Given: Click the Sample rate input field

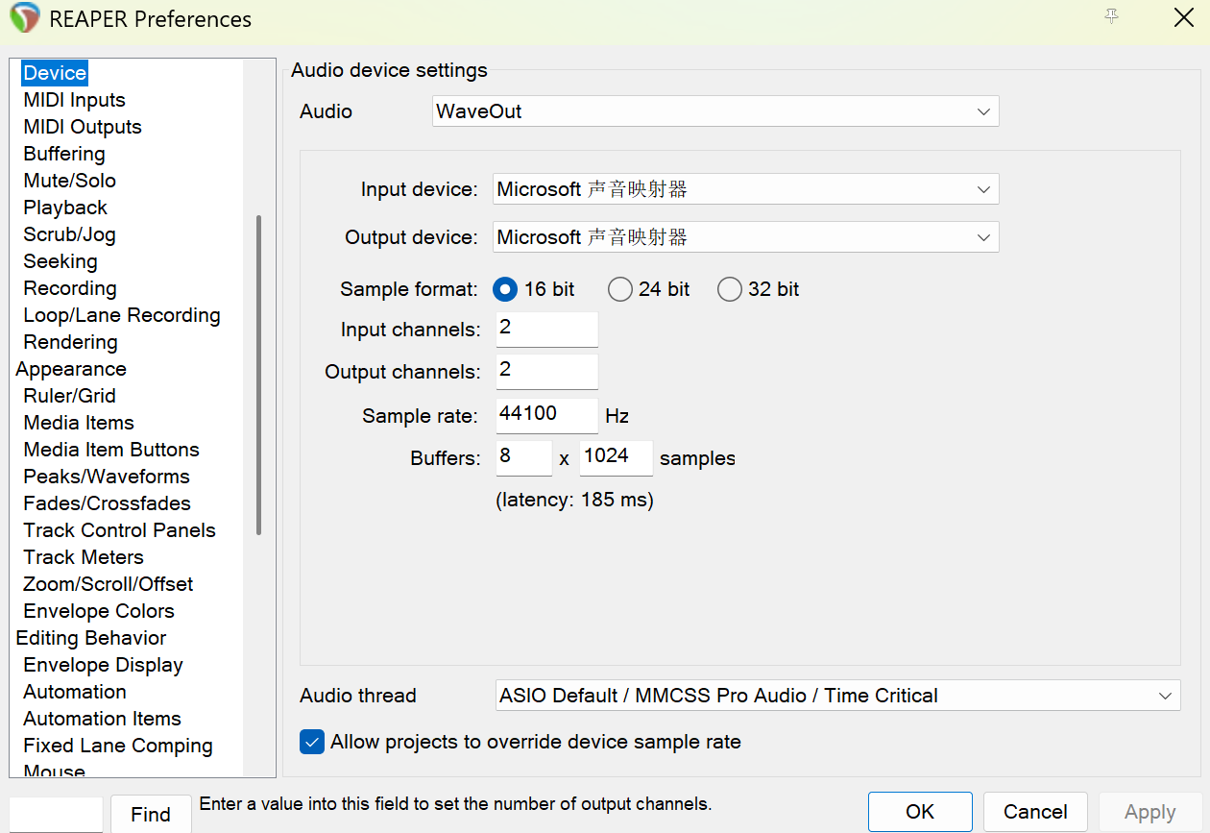Looking at the screenshot, I should click(x=546, y=415).
